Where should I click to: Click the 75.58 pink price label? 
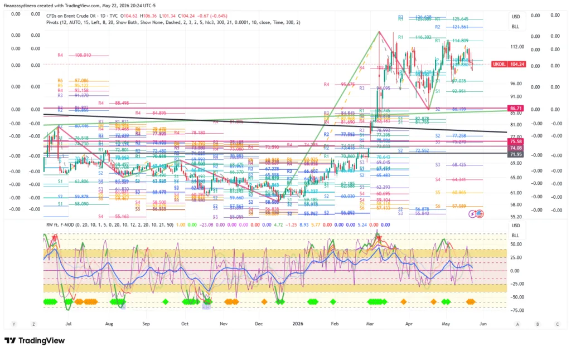click(516, 141)
